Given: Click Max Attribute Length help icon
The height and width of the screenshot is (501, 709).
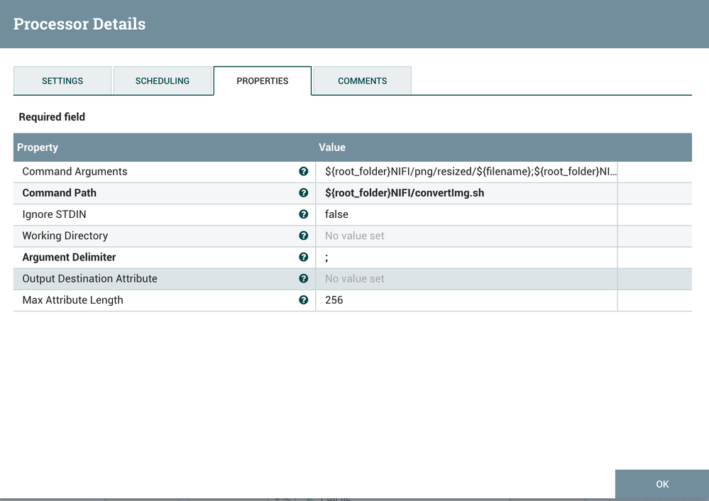Looking at the screenshot, I should pyautogui.click(x=304, y=299).
